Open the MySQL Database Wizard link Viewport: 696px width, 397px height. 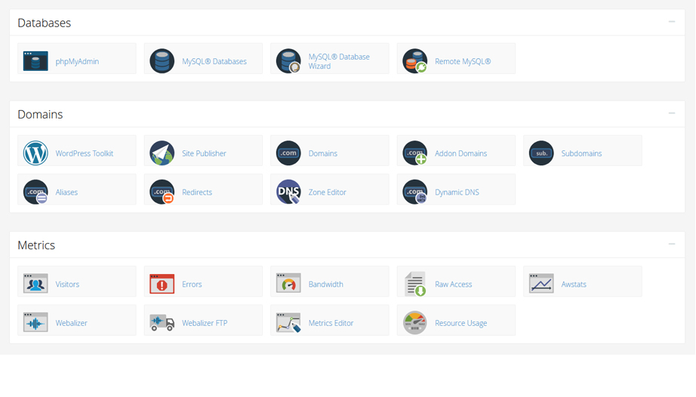338,61
